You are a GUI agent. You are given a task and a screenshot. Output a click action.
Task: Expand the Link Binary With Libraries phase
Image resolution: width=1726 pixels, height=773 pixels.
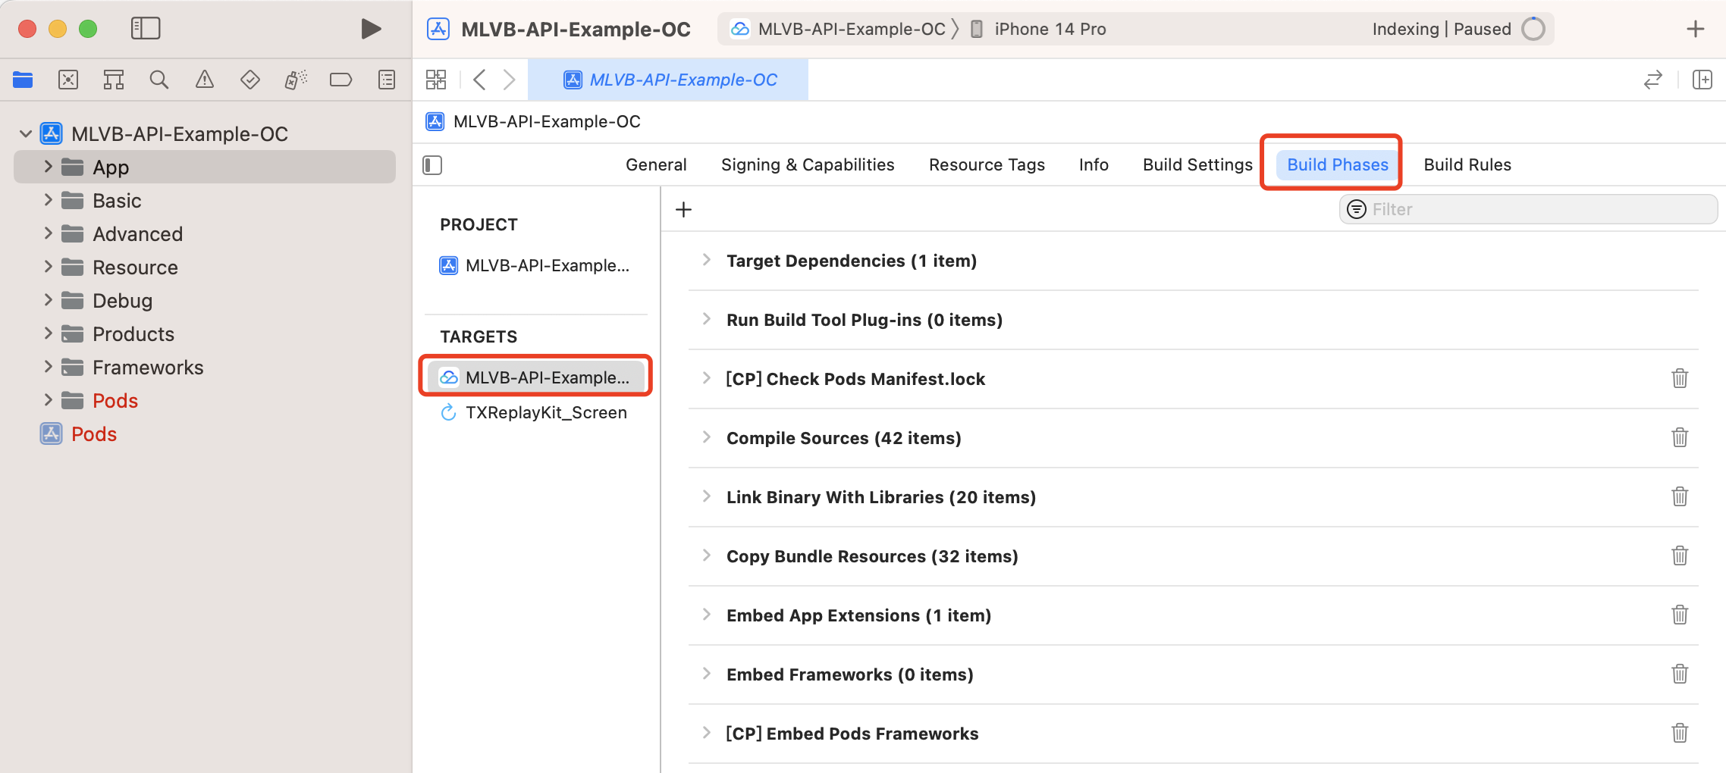(x=707, y=496)
